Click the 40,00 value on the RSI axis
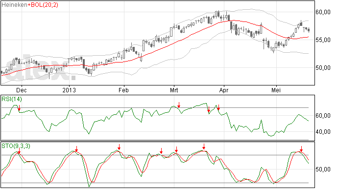 coord(323,132)
